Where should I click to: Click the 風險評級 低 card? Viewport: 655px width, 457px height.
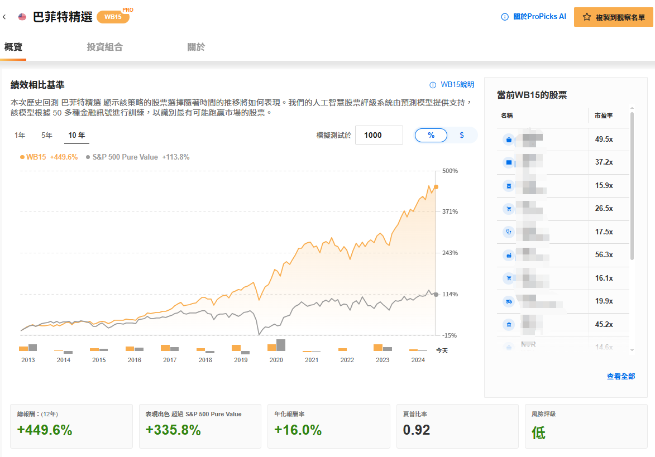[x=586, y=426]
